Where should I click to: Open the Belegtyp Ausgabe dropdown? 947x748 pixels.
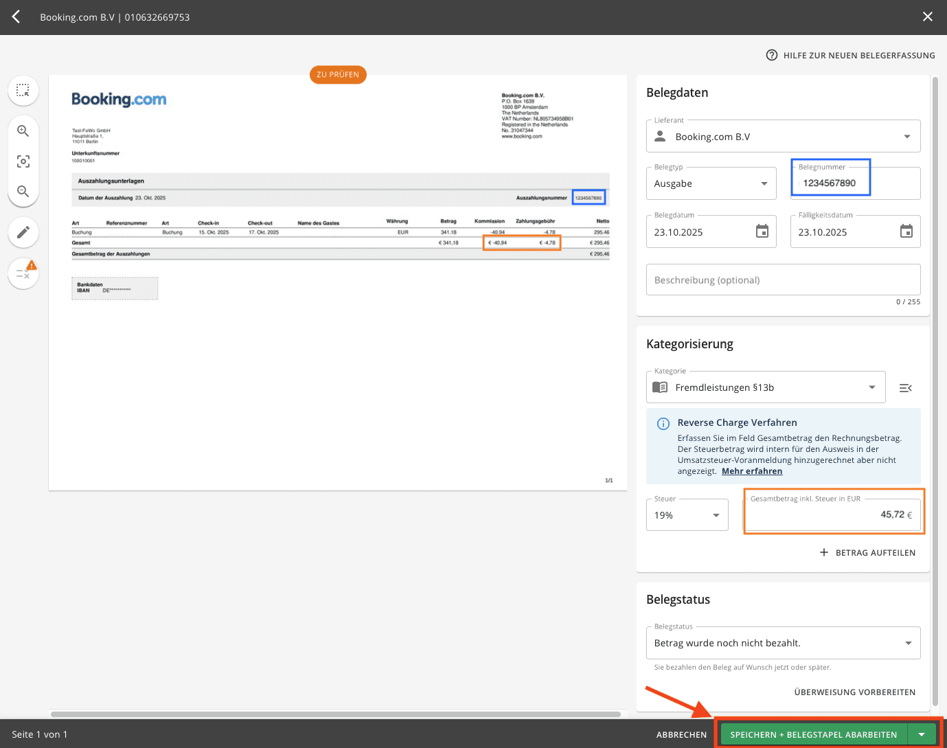711,183
